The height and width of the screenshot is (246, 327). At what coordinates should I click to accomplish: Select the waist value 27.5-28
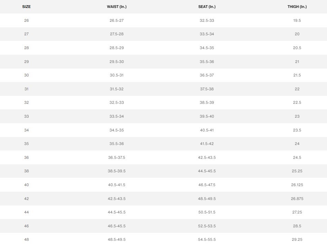tap(117, 34)
